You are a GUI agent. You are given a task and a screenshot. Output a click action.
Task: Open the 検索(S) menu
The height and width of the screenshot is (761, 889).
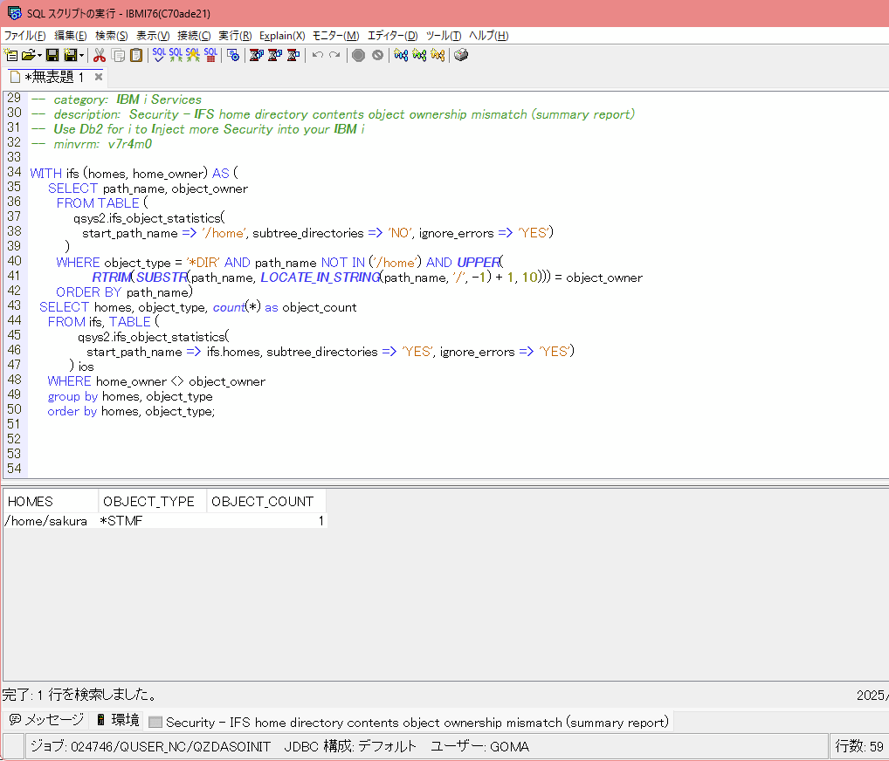(x=111, y=36)
